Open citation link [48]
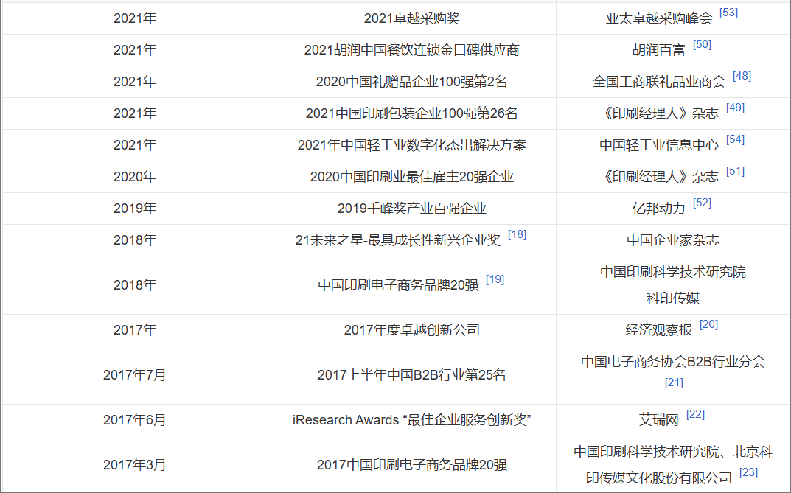Viewport: 791px width, 493px height. 742,76
